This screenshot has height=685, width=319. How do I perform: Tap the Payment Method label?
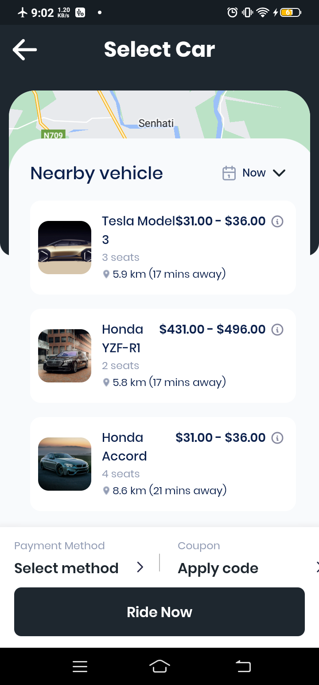(x=59, y=546)
